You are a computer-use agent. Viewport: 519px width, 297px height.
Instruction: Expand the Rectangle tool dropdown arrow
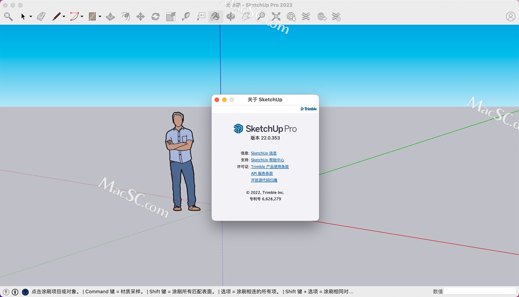100,16
